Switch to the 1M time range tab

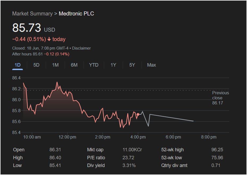pos(55,65)
